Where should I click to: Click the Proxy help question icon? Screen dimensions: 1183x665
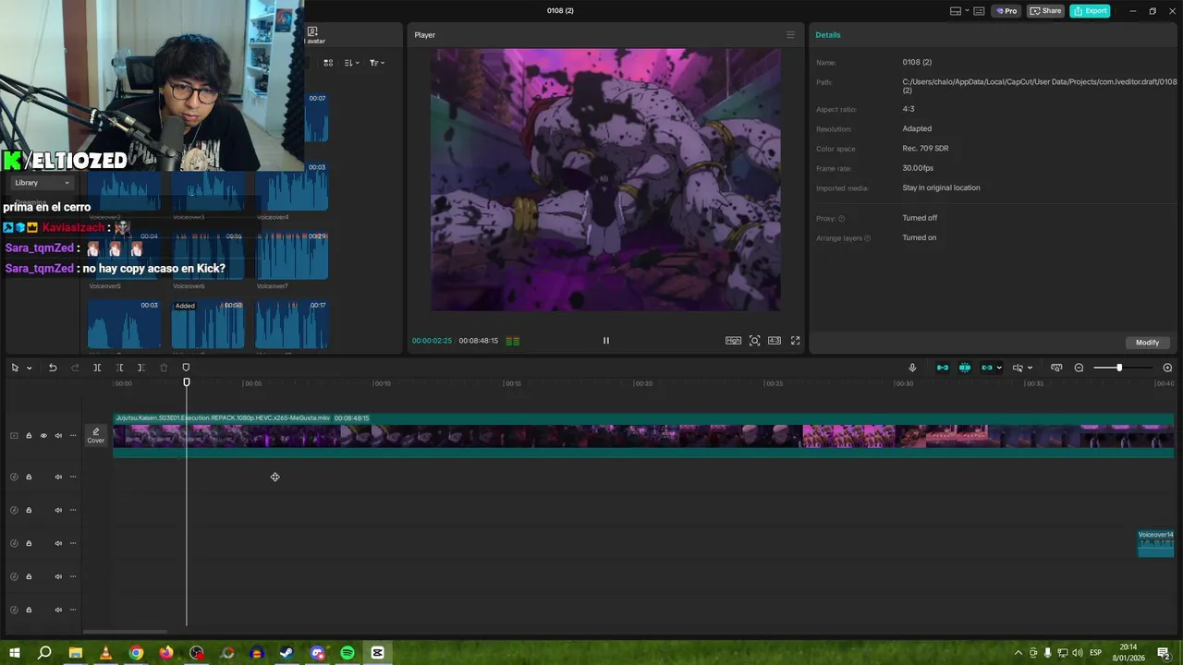[841, 219]
